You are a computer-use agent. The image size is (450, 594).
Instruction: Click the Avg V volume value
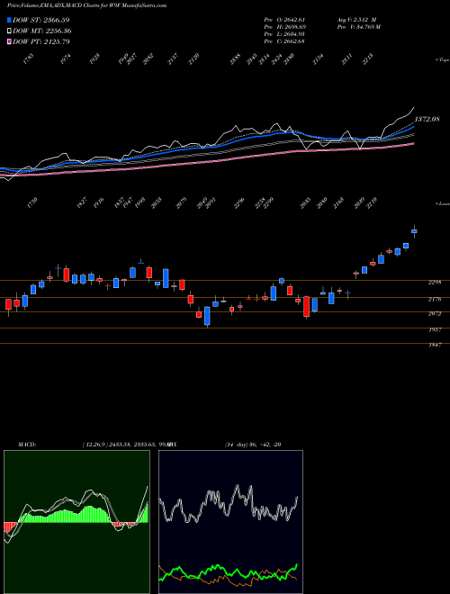coord(365,20)
